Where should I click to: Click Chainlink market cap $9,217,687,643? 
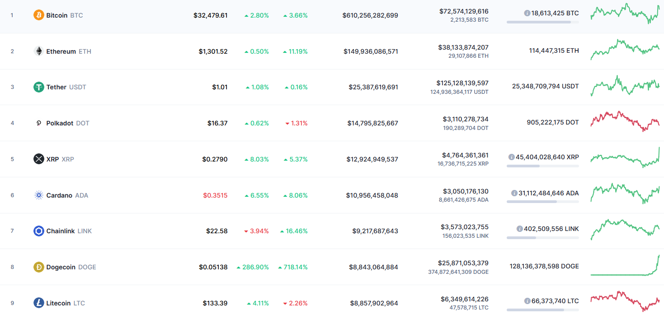pyautogui.click(x=375, y=231)
